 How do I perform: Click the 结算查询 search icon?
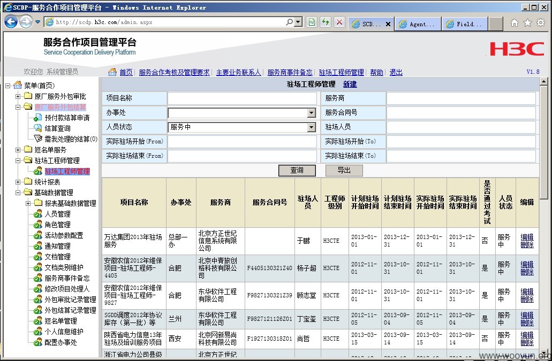(37, 128)
